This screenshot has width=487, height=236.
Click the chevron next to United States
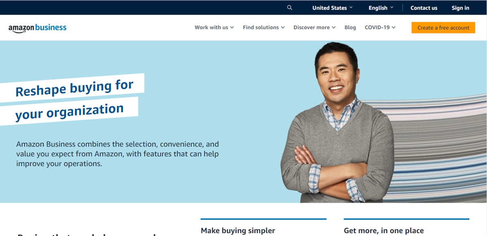[x=351, y=7]
